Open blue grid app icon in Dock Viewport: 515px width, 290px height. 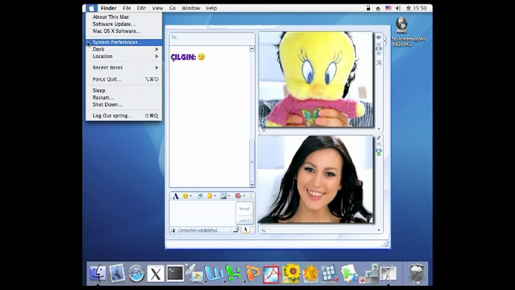click(330, 273)
